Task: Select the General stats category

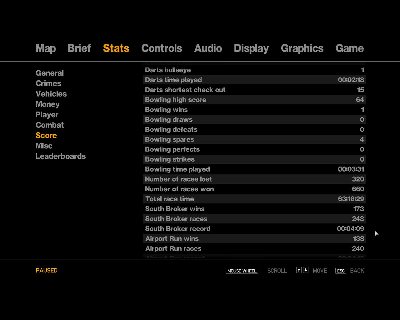Action: 50,73
